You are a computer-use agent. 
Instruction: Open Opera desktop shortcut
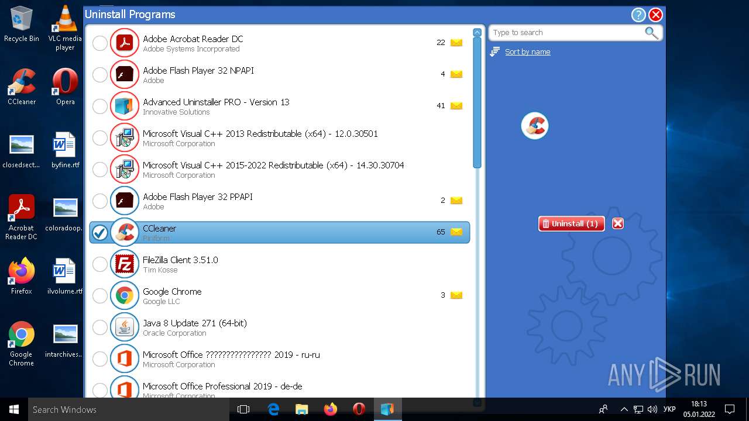(x=65, y=87)
